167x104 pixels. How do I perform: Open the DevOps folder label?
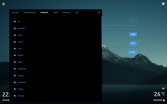click(20, 55)
